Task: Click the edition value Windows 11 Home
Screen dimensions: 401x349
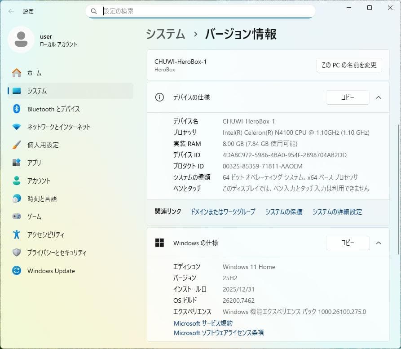Action: (x=249, y=267)
